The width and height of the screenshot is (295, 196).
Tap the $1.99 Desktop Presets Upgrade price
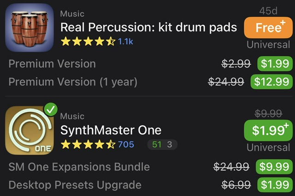[x=275, y=185]
